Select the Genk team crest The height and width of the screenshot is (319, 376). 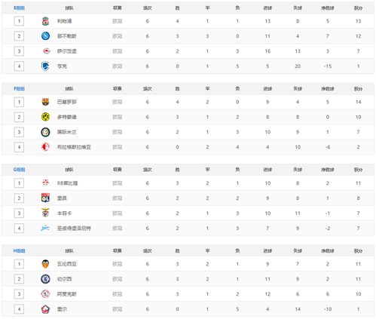pos(45,66)
